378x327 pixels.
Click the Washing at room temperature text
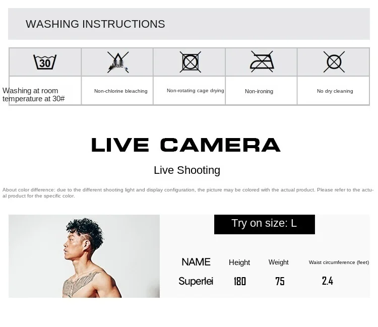pyautogui.click(x=33, y=95)
